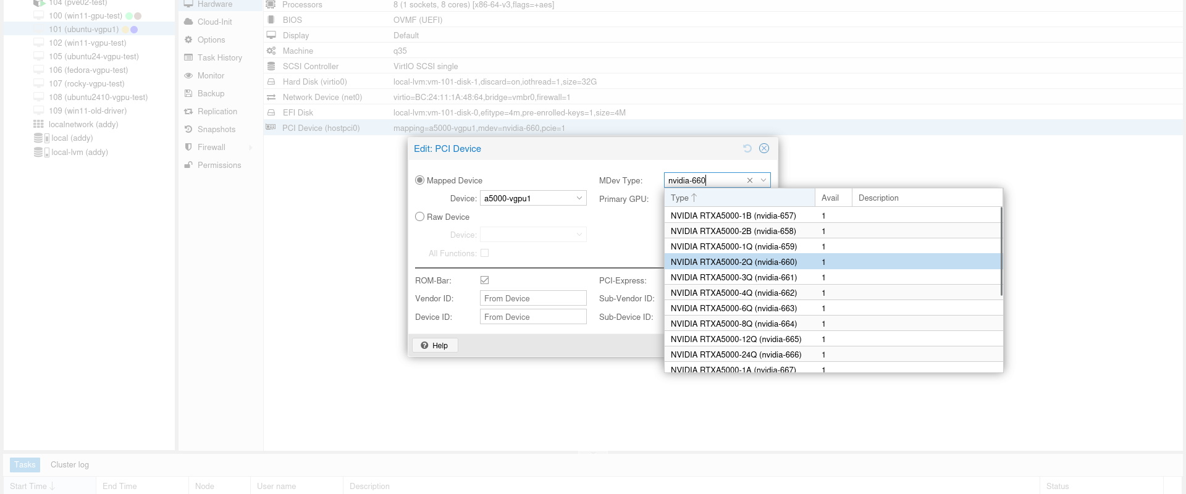
Task: Open the Backup menu item
Action: point(221,93)
